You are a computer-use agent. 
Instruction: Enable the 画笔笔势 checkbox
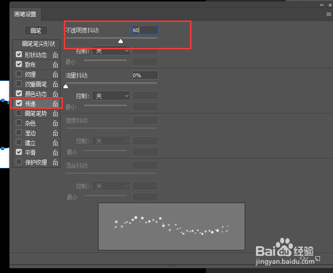pyautogui.click(x=19, y=113)
